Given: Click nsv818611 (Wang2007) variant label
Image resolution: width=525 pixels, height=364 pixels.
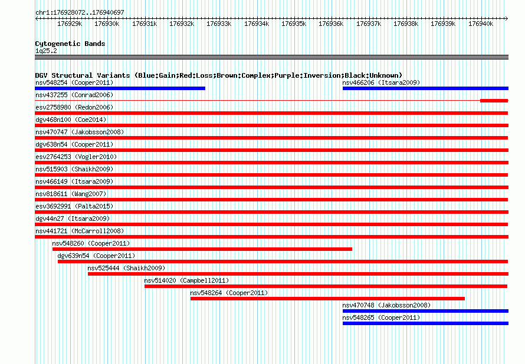Looking at the screenshot, I should tap(71, 194).
